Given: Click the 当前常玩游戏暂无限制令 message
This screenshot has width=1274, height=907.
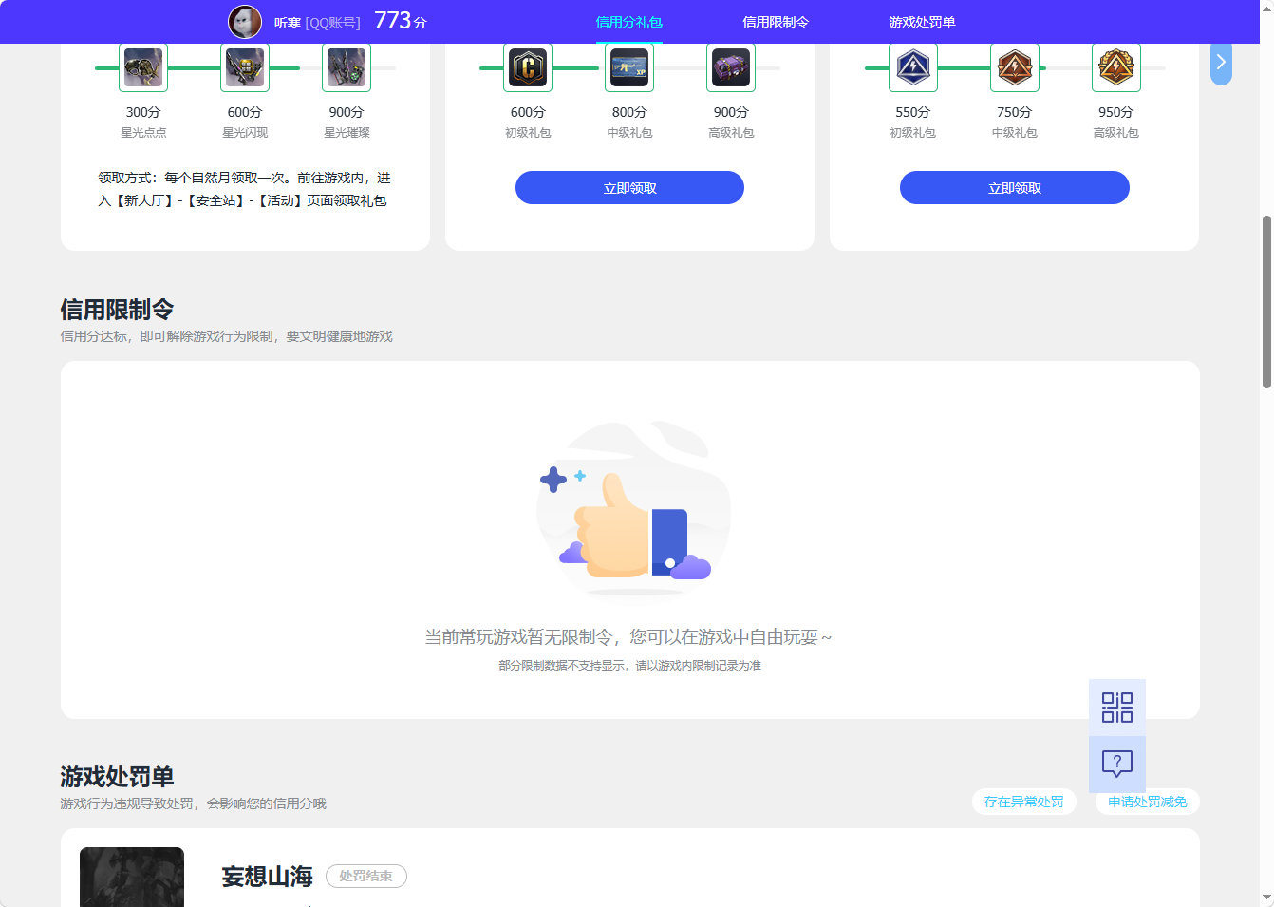Looking at the screenshot, I should tap(628, 637).
